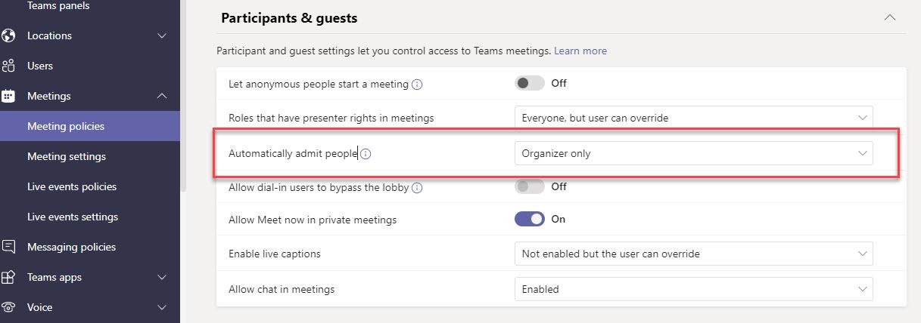Open info tooltip for anonymous people setting
This screenshot has width=921, height=323.
click(417, 85)
